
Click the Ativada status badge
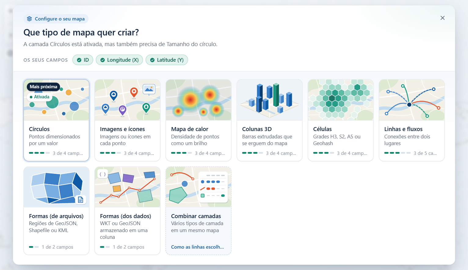tap(39, 97)
